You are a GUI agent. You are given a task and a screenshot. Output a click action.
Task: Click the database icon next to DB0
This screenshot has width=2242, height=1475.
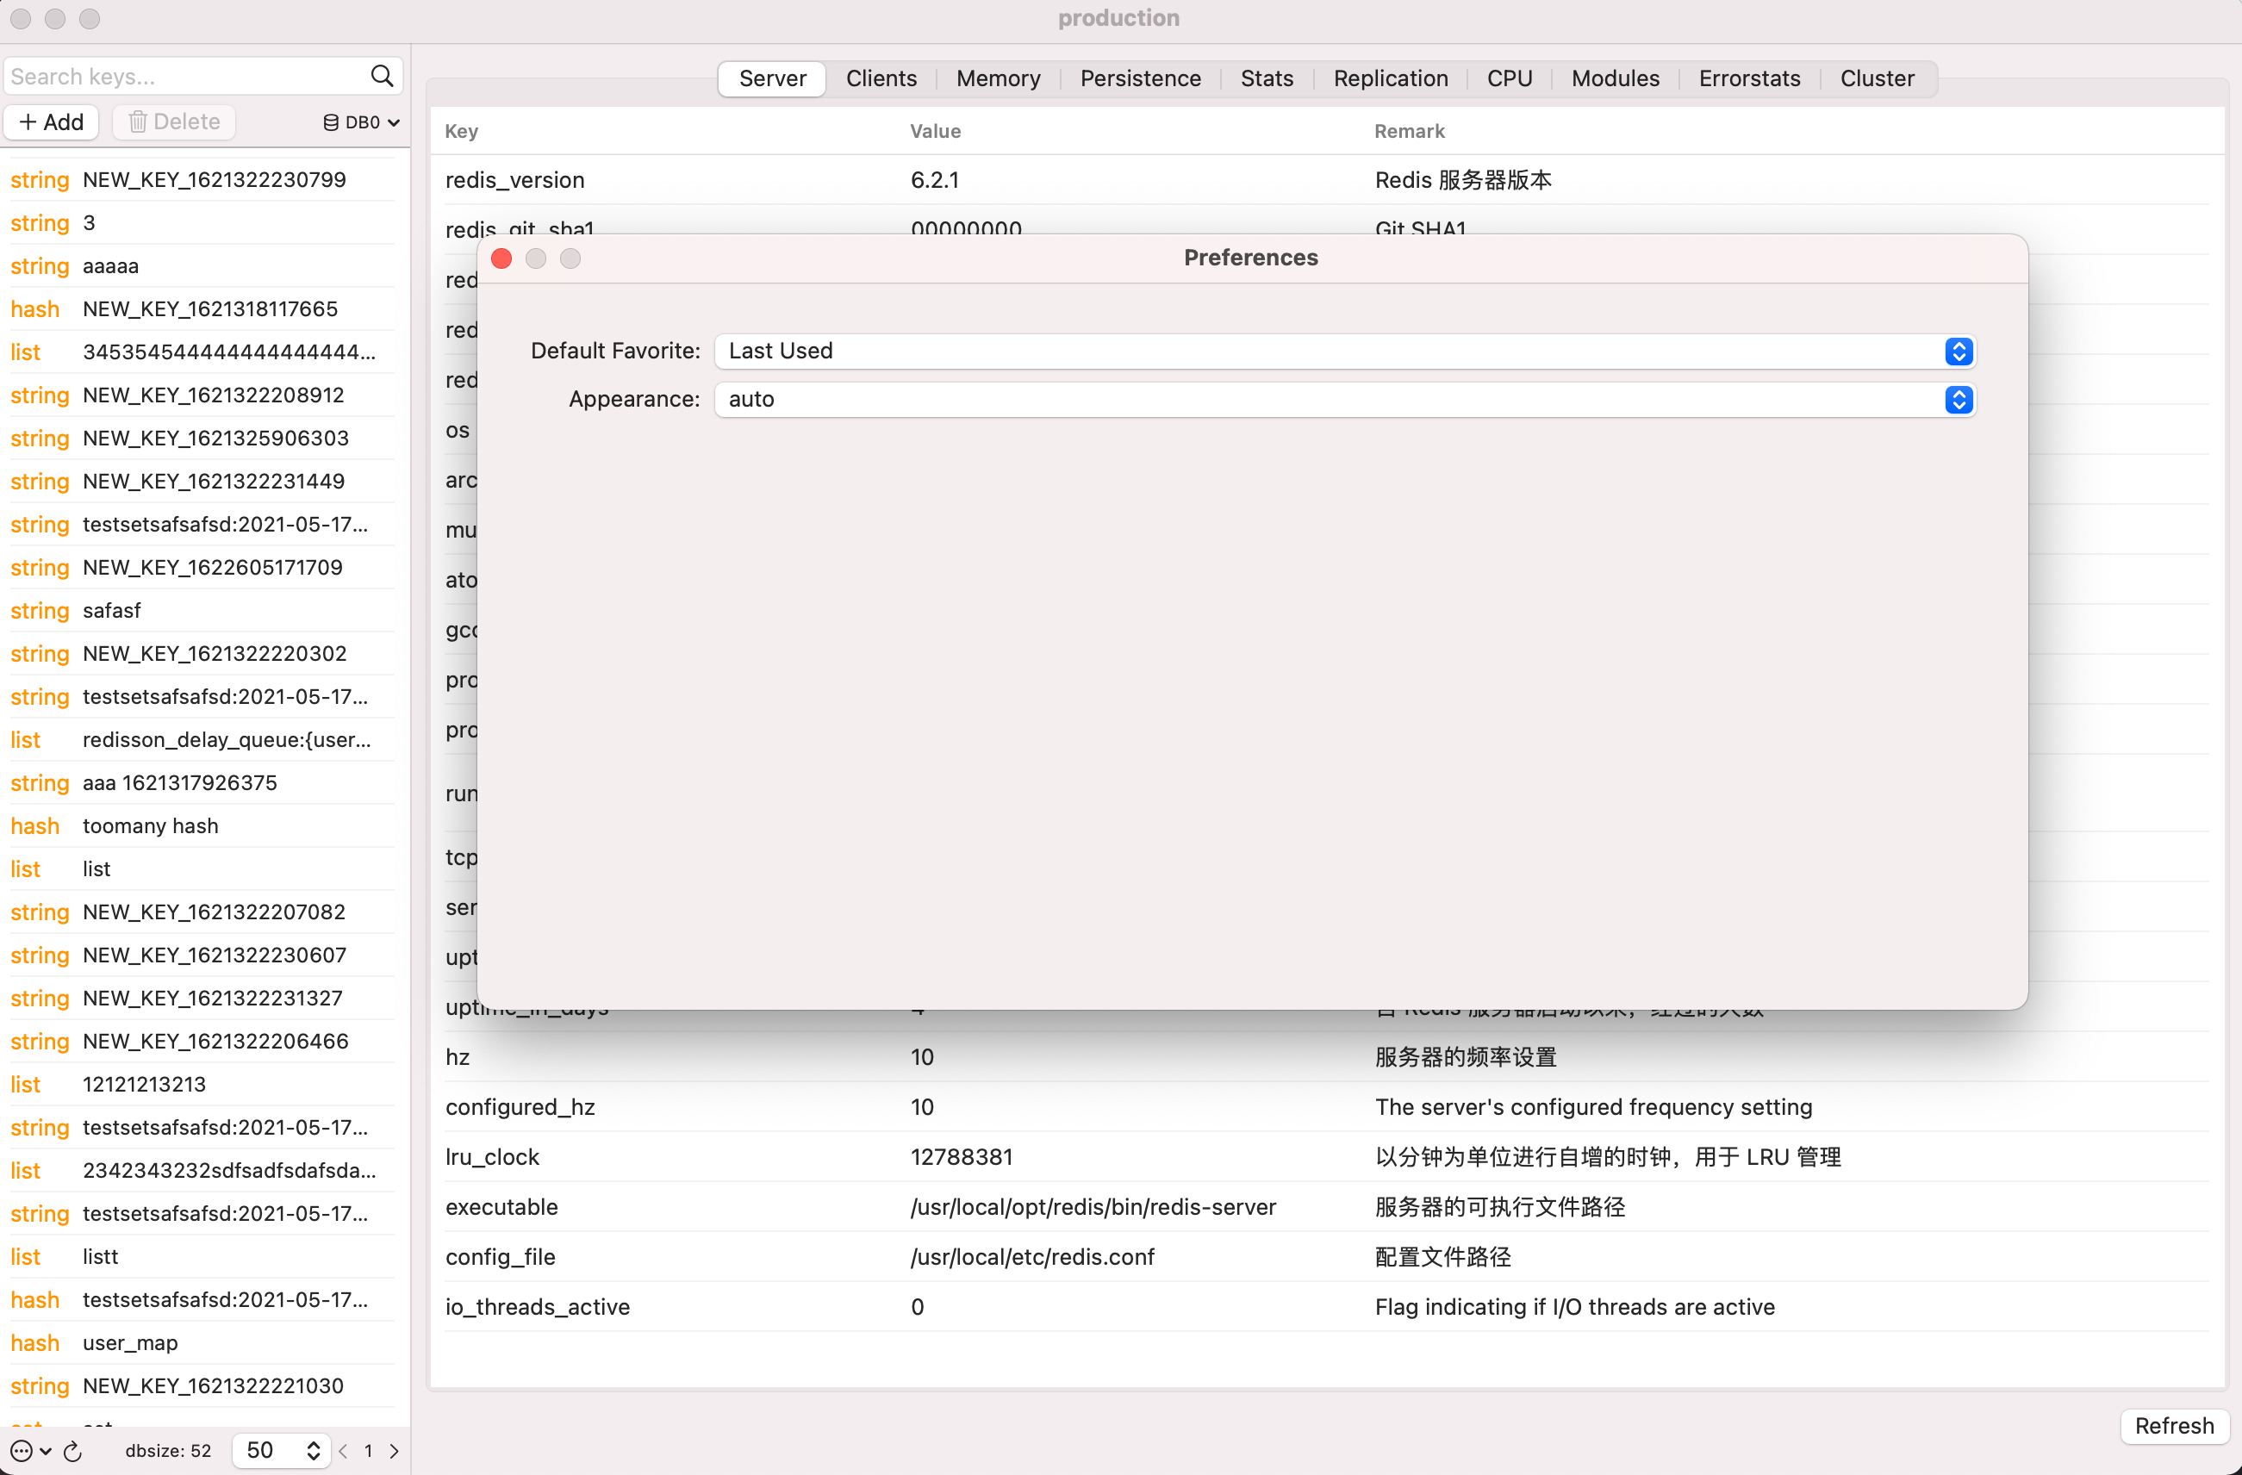tap(331, 122)
